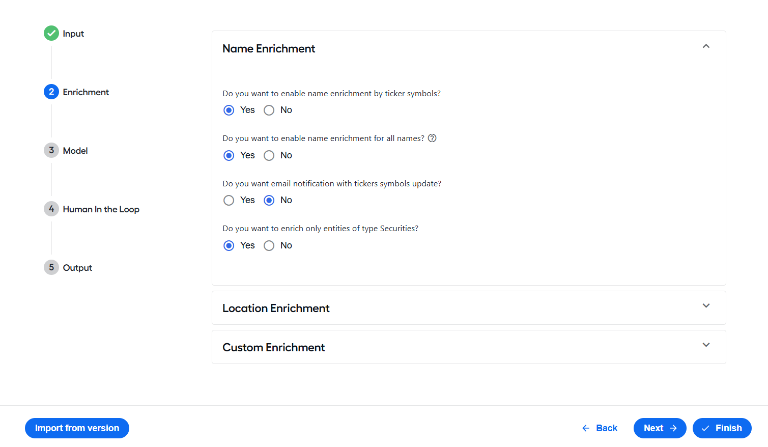Click the green checkmark Input step icon

(51, 33)
